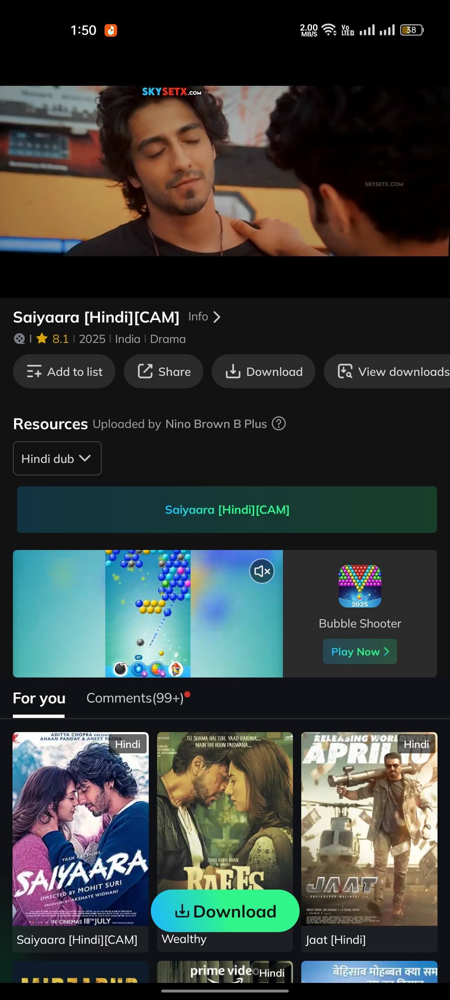The height and width of the screenshot is (1000, 450).
Task: Click the uploader name Nino Brown B Plus
Action: pos(216,424)
